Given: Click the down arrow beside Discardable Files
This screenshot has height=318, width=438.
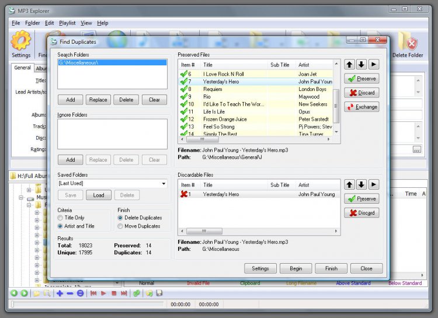Looking at the screenshot, I should point(361,184).
